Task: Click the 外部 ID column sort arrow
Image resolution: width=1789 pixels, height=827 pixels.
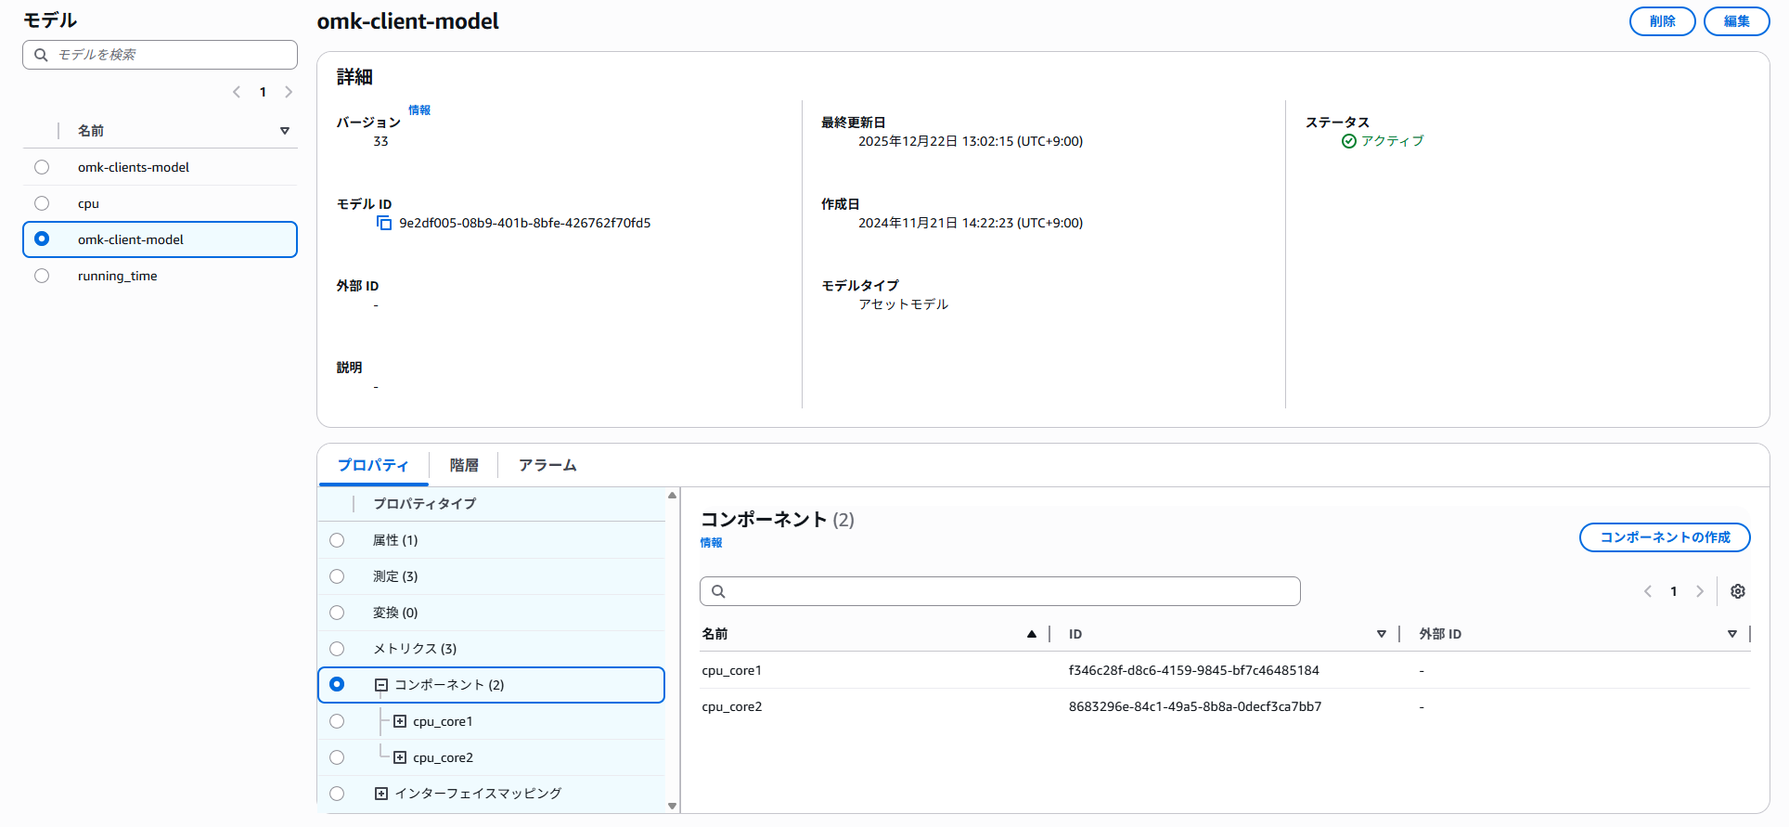Action: pyautogui.click(x=1731, y=634)
